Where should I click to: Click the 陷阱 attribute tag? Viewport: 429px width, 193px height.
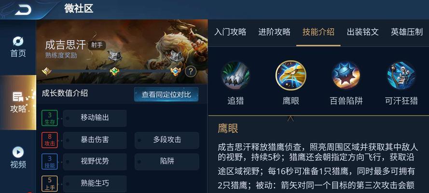point(167,162)
